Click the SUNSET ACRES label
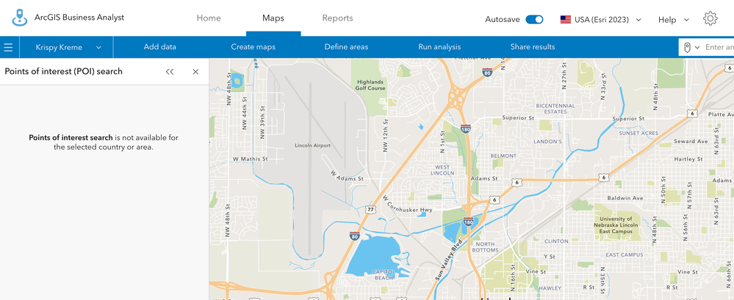734x300 pixels. pyautogui.click(x=638, y=133)
